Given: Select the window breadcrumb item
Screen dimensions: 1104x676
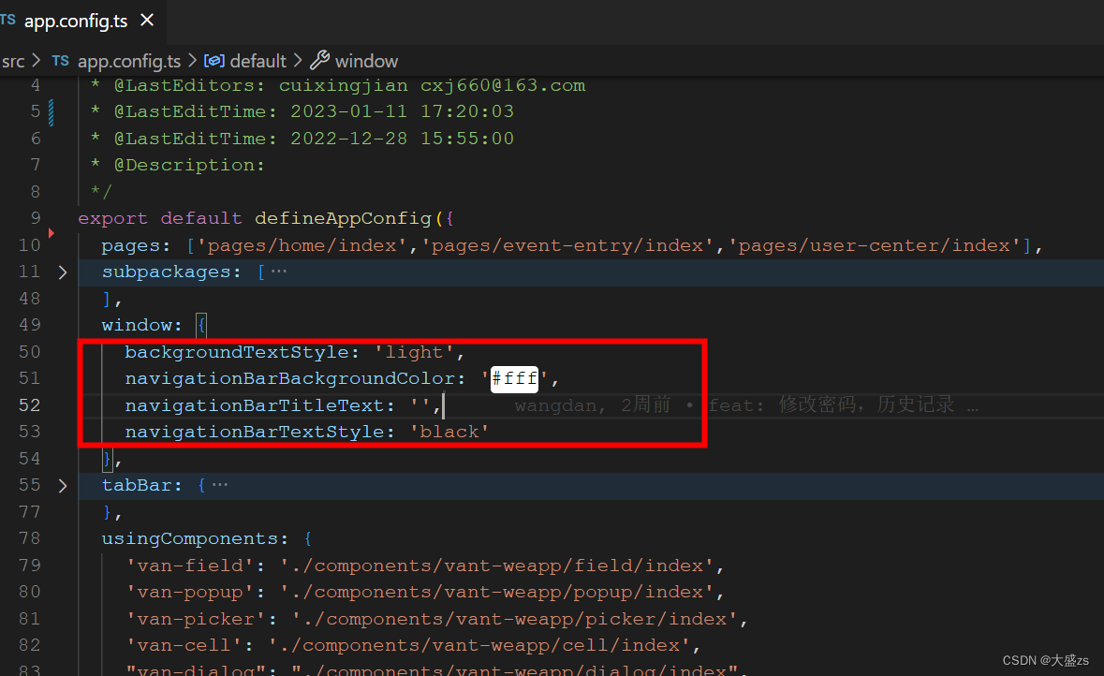Looking at the screenshot, I should pos(366,61).
